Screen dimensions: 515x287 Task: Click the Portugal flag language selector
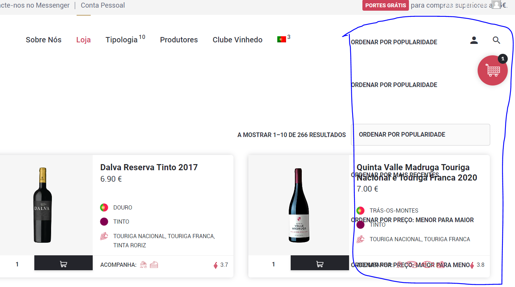[x=282, y=39]
